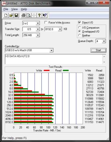Click the write value 13212

(x=90, y=85)
